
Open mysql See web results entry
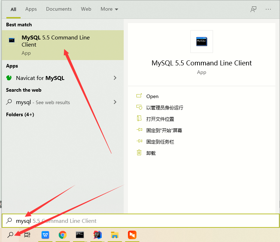pyautogui.click(x=62, y=102)
